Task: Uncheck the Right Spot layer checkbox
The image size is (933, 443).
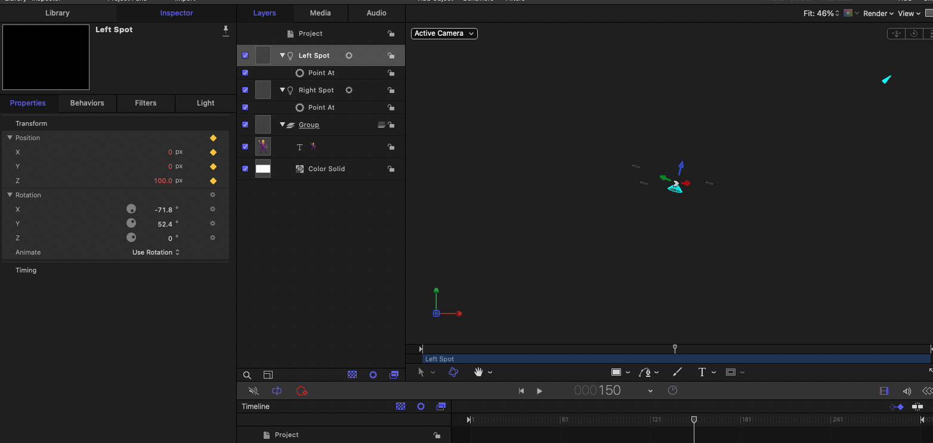Action: (245, 90)
